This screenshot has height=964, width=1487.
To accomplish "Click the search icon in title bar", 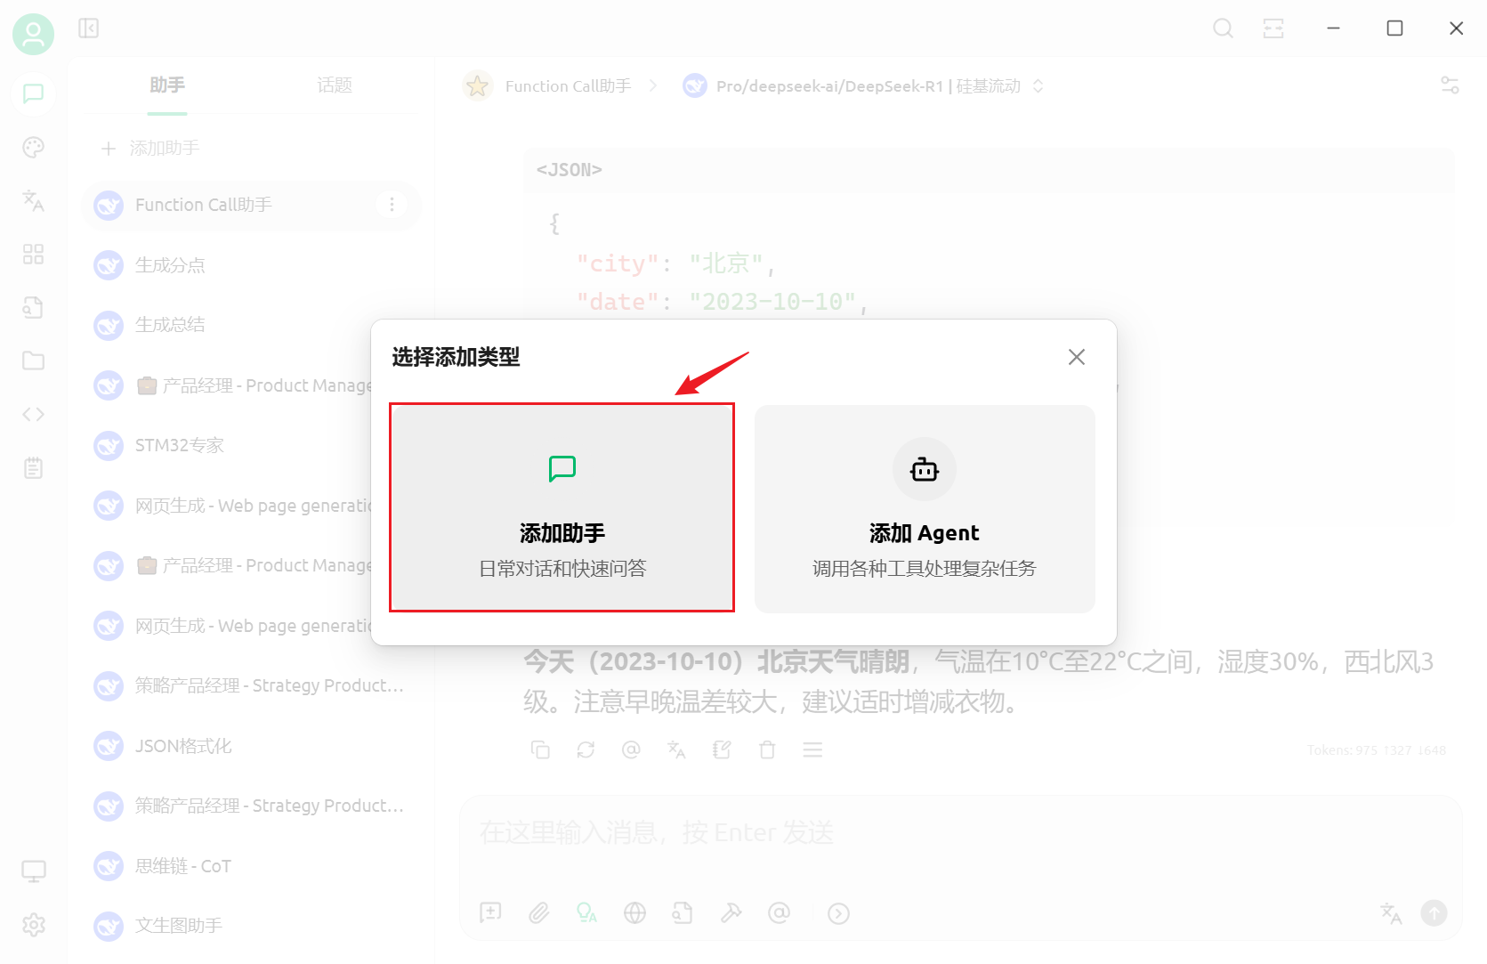I will coord(1224,28).
